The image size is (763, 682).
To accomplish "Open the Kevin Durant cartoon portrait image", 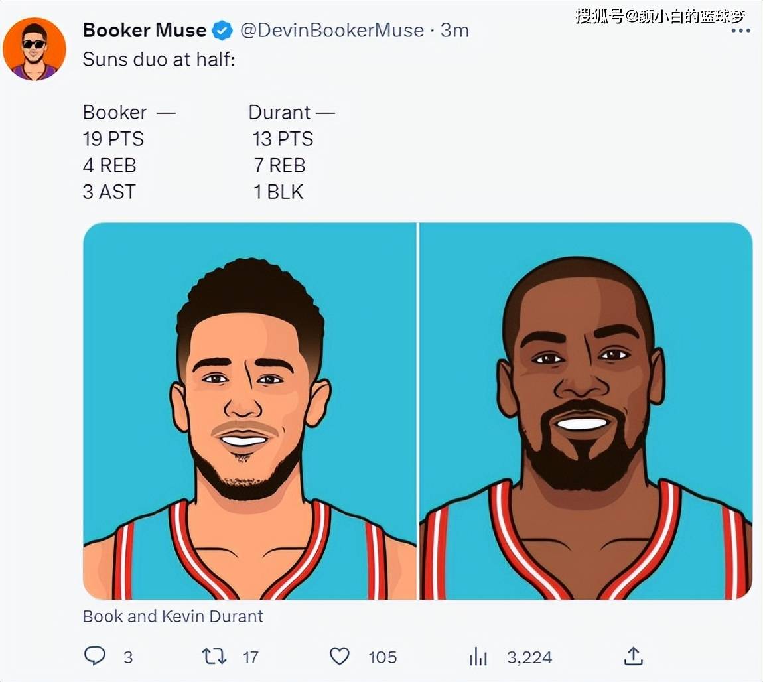I will tap(586, 411).
